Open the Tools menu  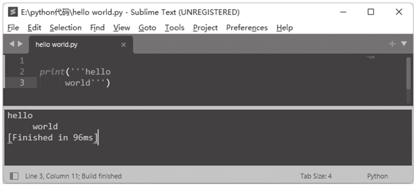[x=174, y=28]
